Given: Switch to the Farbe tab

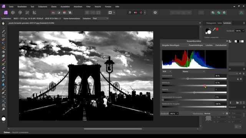Looking at the screenshot, I should [x=219, y=23].
